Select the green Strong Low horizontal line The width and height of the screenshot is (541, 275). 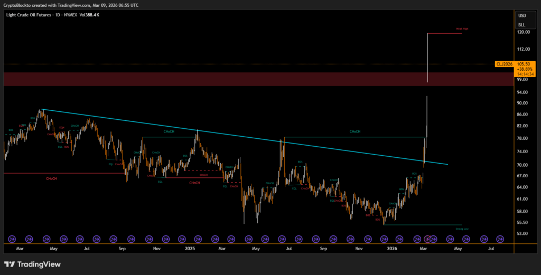click(423, 225)
